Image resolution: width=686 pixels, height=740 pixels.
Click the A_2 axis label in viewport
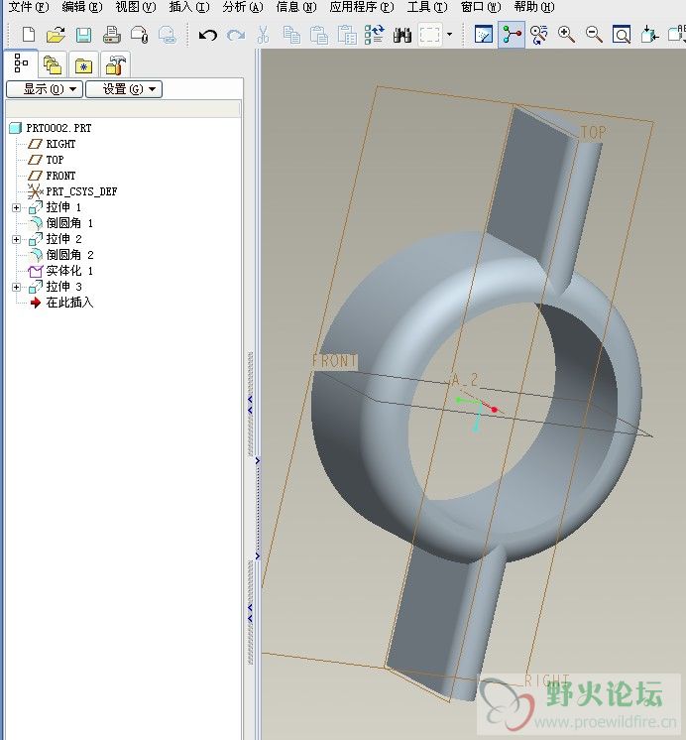[465, 380]
